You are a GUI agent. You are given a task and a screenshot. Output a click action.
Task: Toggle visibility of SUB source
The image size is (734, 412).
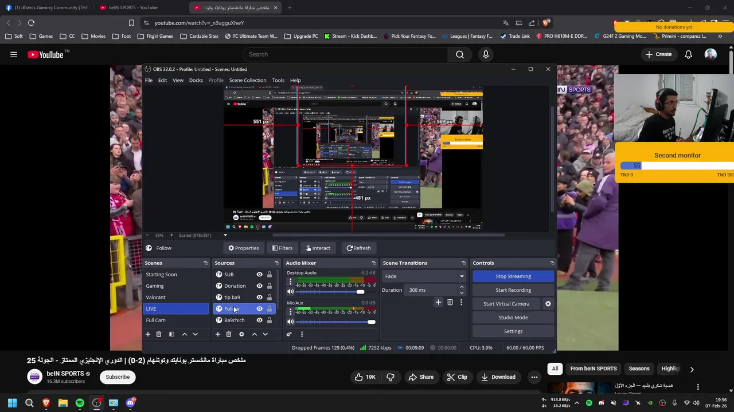(x=259, y=275)
